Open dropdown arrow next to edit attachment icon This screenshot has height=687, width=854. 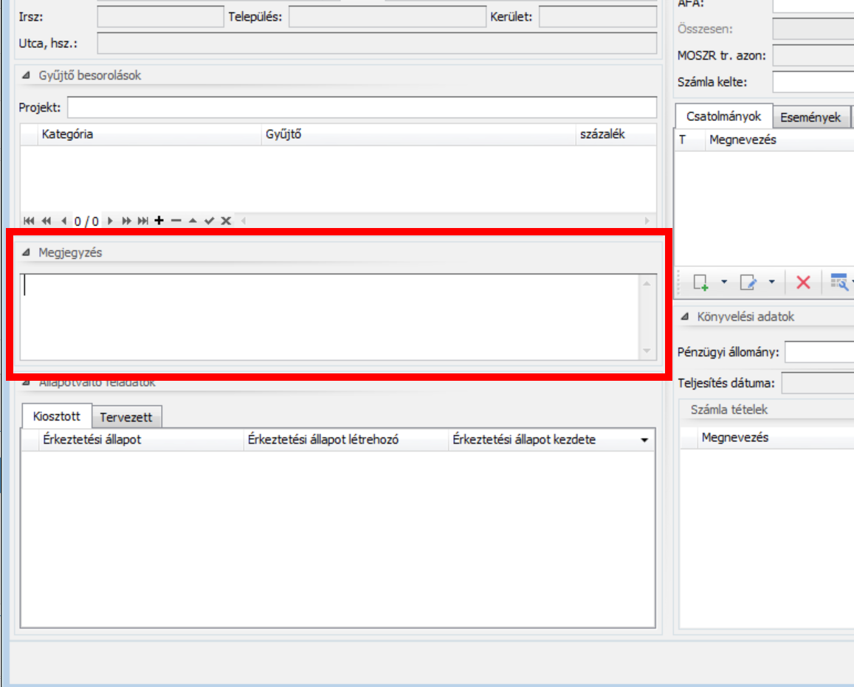click(x=771, y=282)
